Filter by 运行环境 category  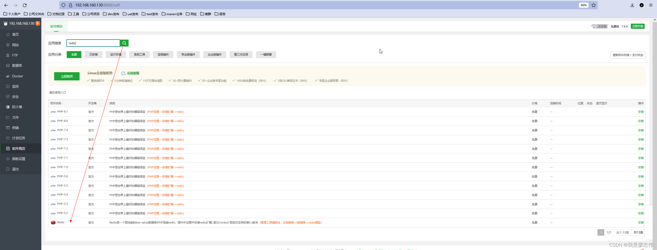[116, 54]
